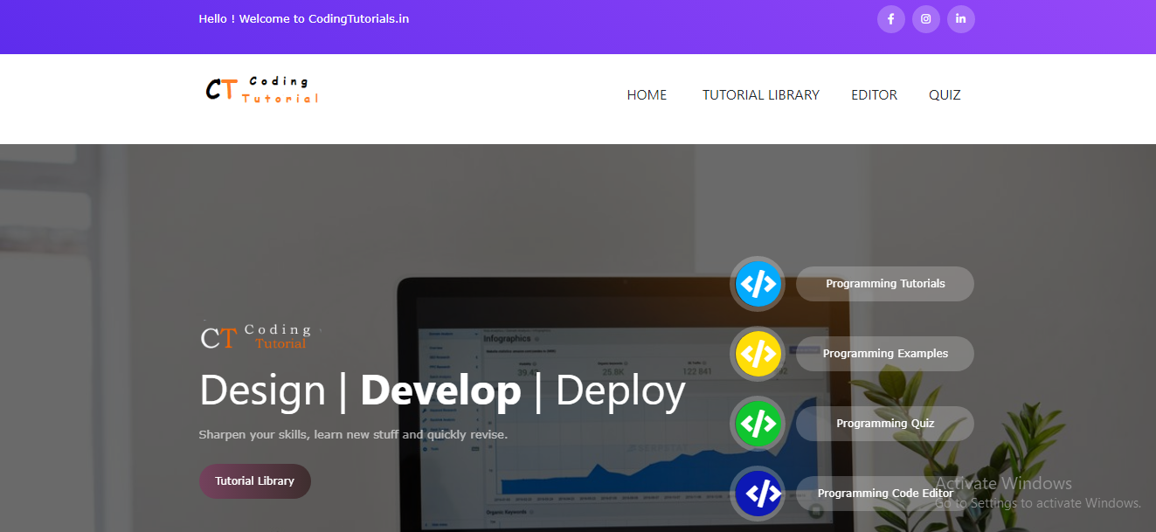
Task: Open the Programming Code Editor pill button
Action: click(885, 494)
